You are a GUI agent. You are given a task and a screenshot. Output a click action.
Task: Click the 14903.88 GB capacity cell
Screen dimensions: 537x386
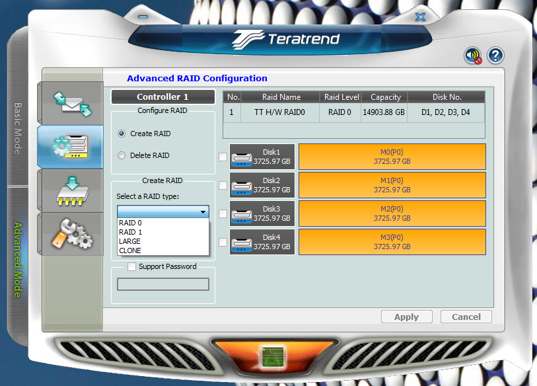tap(384, 112)
